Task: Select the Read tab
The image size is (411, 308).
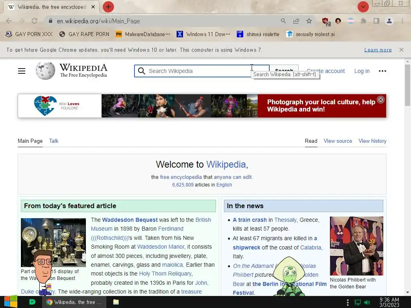Action: click(x=311, y=141)
